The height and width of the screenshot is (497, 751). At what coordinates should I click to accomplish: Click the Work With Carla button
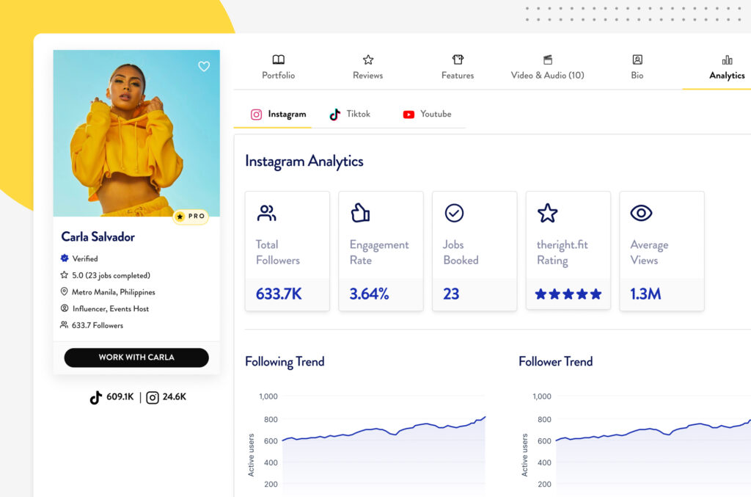[x=136, y=358]
